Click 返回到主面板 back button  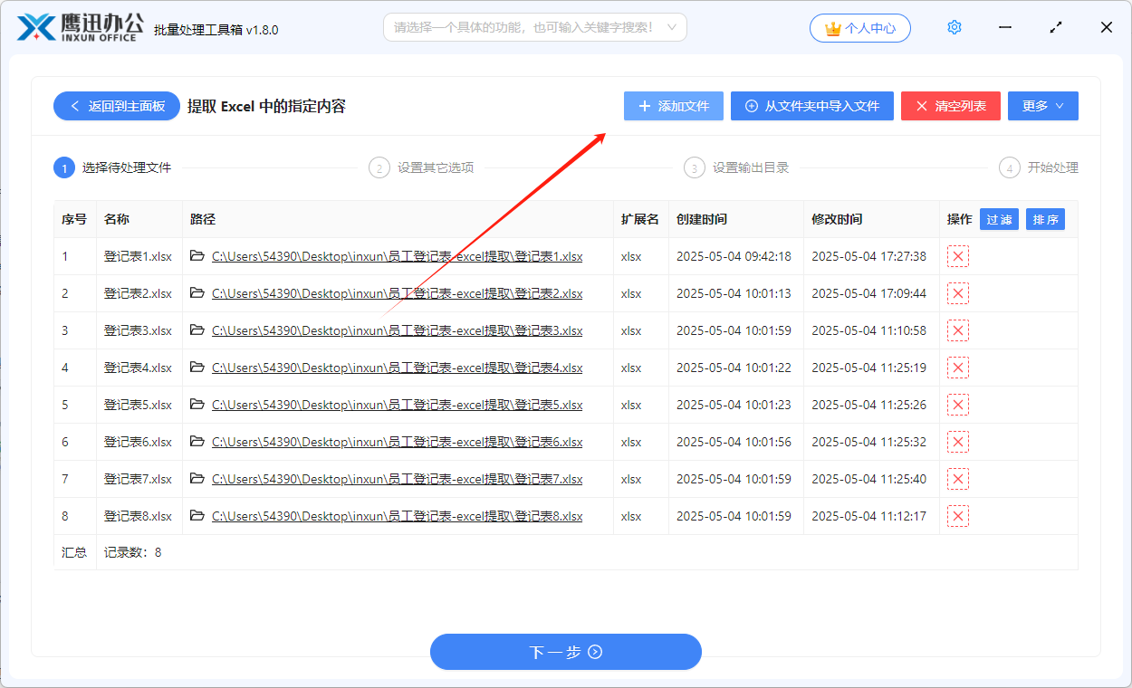pyautogui.click(x=117, y=106)
